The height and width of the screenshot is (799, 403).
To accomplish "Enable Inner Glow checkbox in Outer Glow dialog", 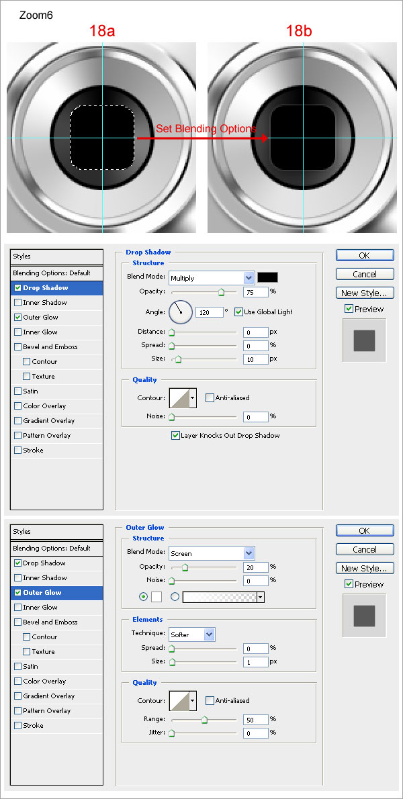I will [18, 608].
